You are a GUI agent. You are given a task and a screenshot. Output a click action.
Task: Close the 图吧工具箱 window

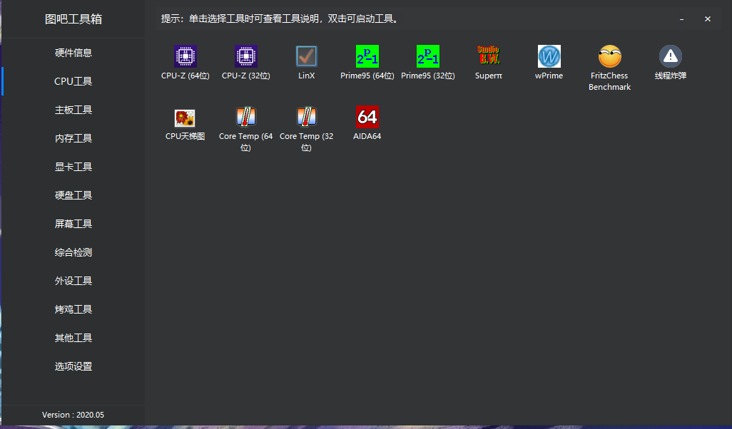pyautogui.click(x=708, y=19)
